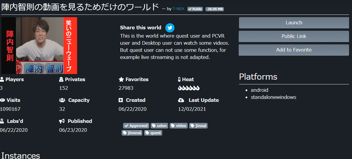Viewport: 352px width, 159px height.
Task: Click the Twitter share icon
Action: (170, 28)
